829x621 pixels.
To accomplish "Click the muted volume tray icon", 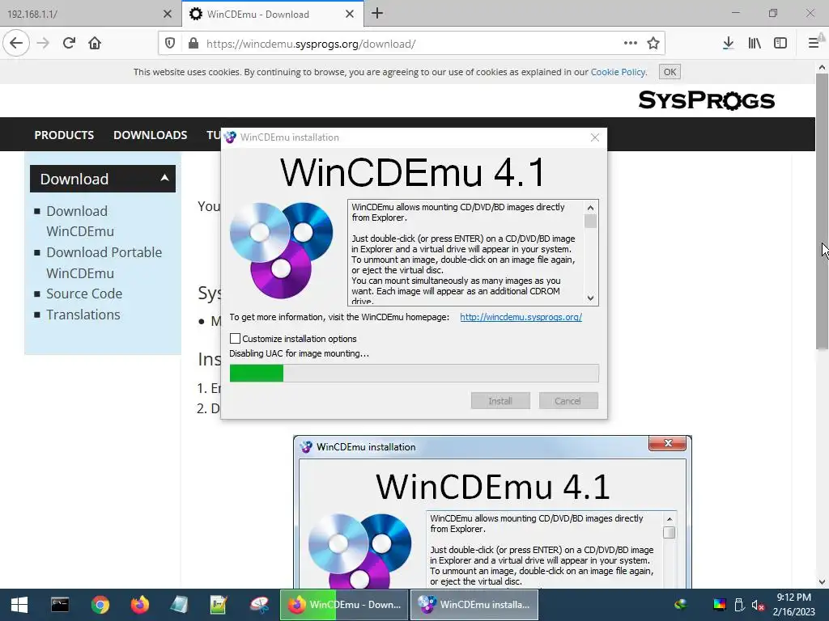I will click(758, 605).
